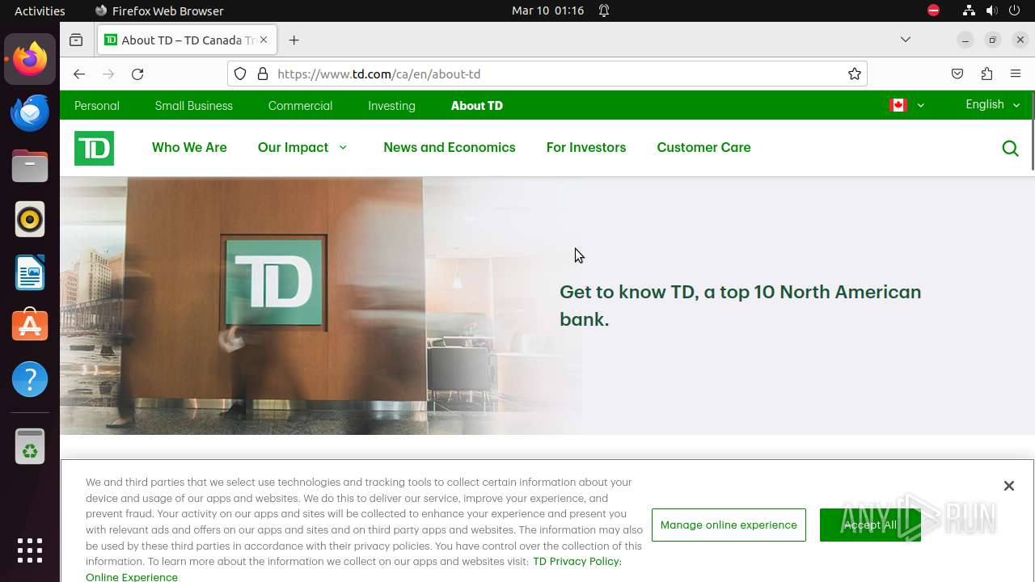Expand the list all tabs chevron
The height and width of the screenshot is (582, 1035).
tap(906, 40)
